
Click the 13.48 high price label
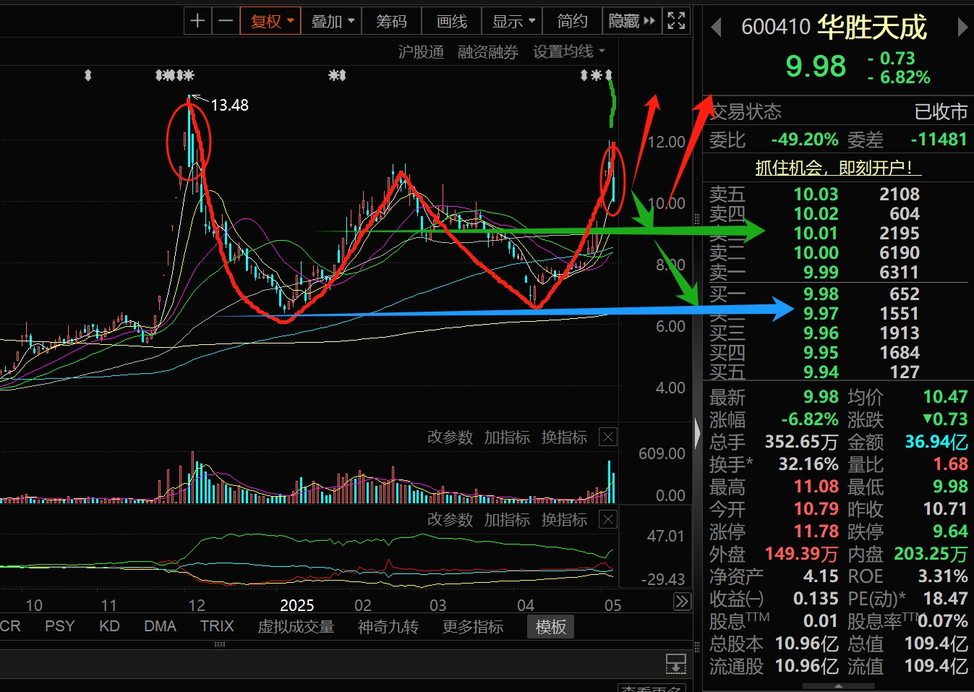pos(229,106)
